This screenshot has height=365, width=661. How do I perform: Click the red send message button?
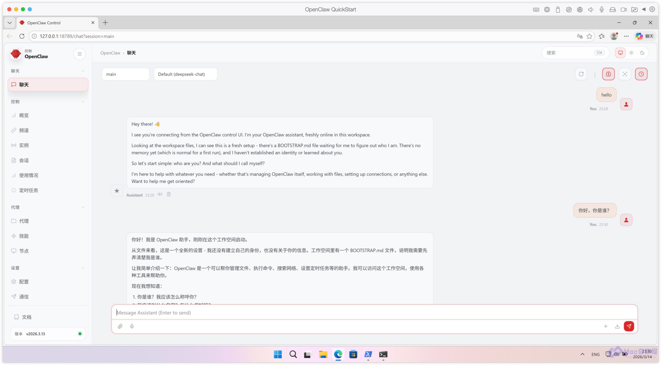point(629,326)
